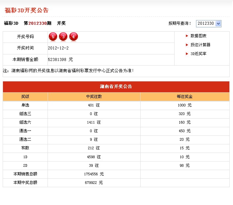Select the 1000 元 prize cell
Viewport: 233px width, 205px height.
click(x=184, y=105)
